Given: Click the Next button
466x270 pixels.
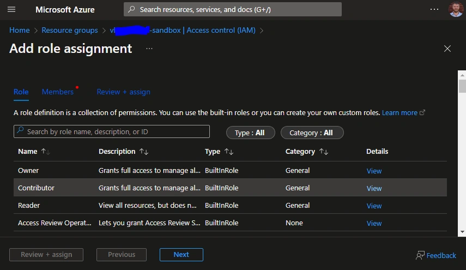Looking at the screenshot, I should [181, 255].
